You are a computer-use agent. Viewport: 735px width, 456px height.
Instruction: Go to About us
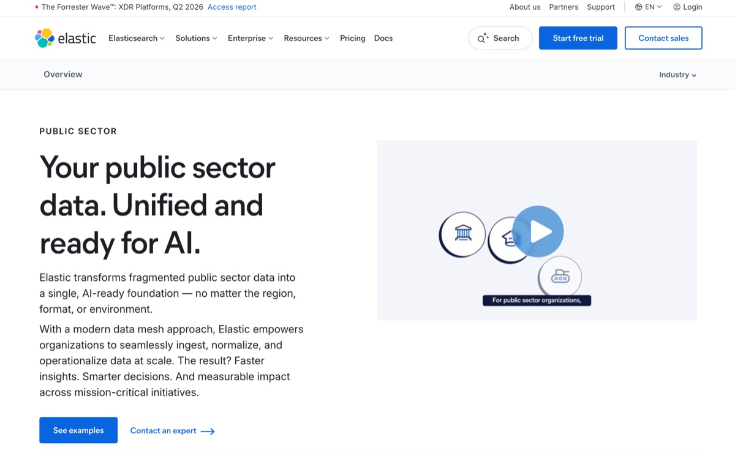525,7
